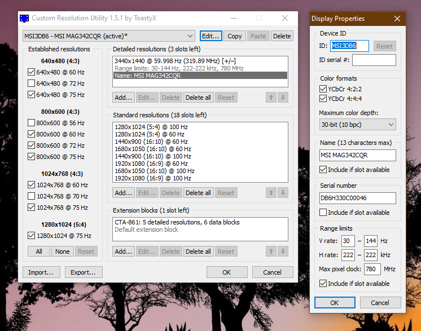Screen dimensions: 421x331
Task: Click None under established resolutions
Action: [x=62, y=251]
